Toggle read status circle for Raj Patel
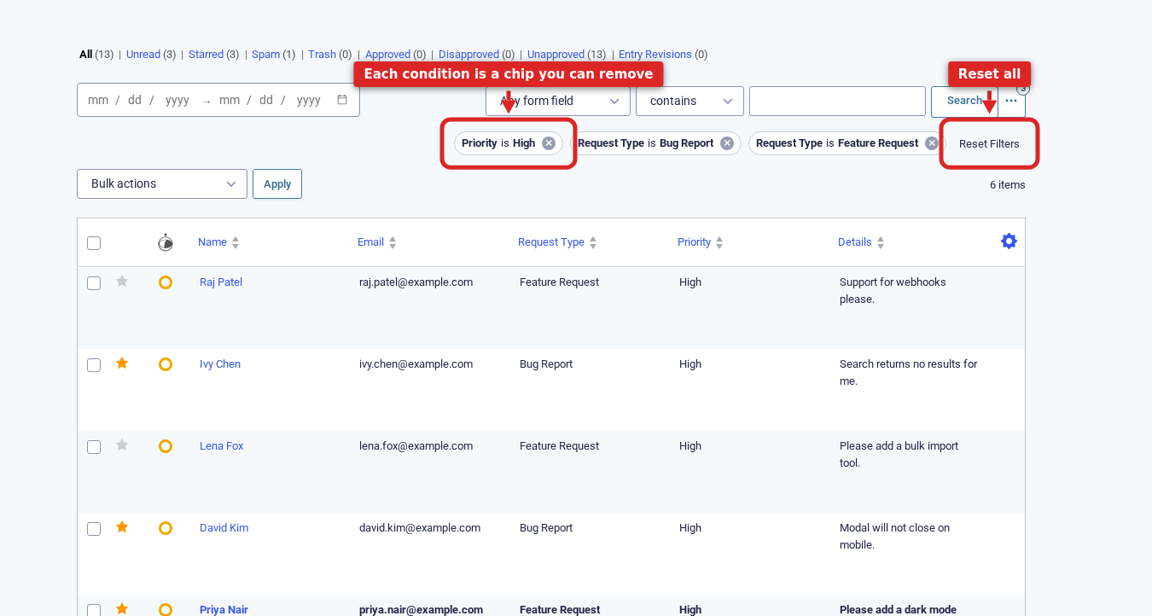Viewport: 1152px width, 616px height. (x=166, y=282)
